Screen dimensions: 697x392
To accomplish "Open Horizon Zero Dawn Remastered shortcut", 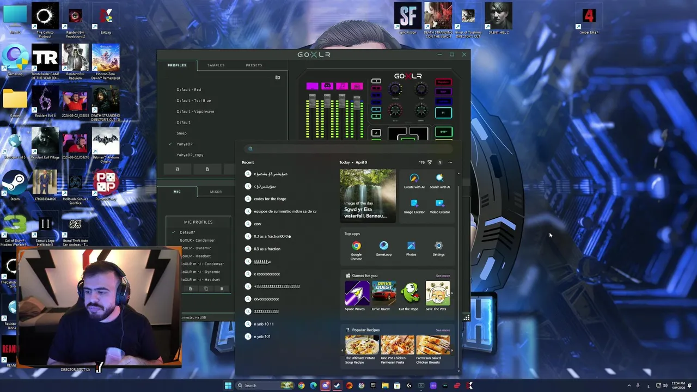I will click(x=106, y=63).
